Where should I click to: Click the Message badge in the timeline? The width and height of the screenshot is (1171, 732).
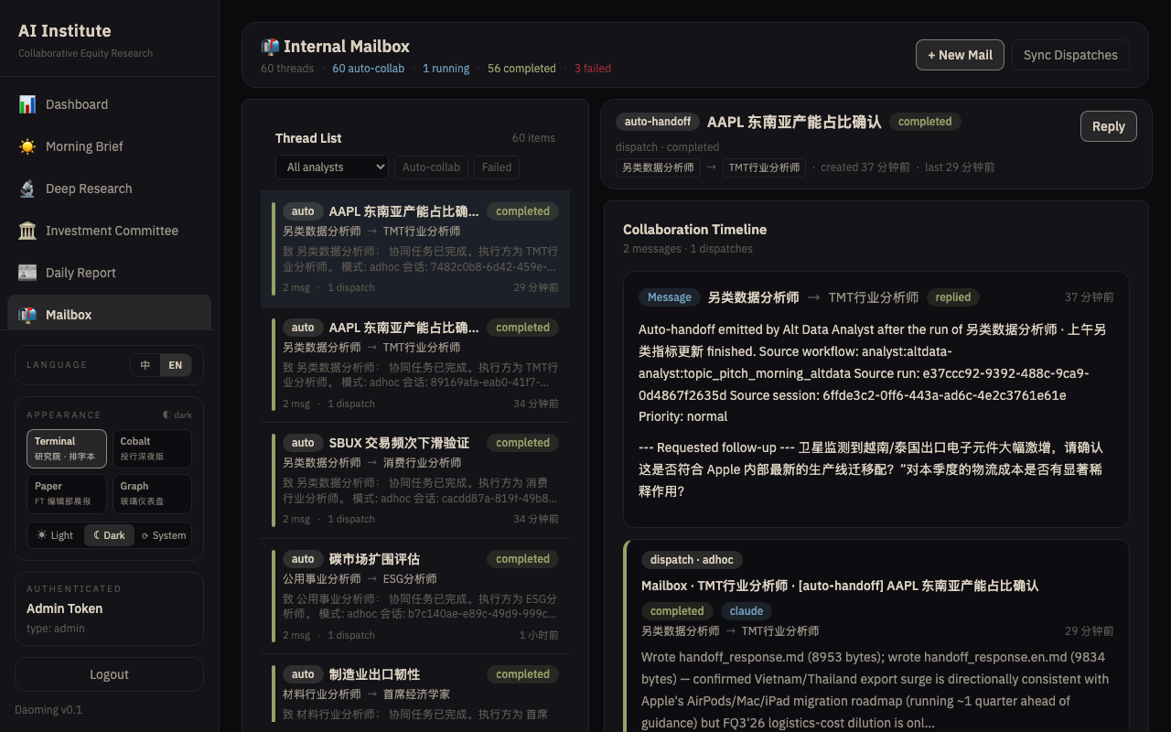tap(670, 297)
